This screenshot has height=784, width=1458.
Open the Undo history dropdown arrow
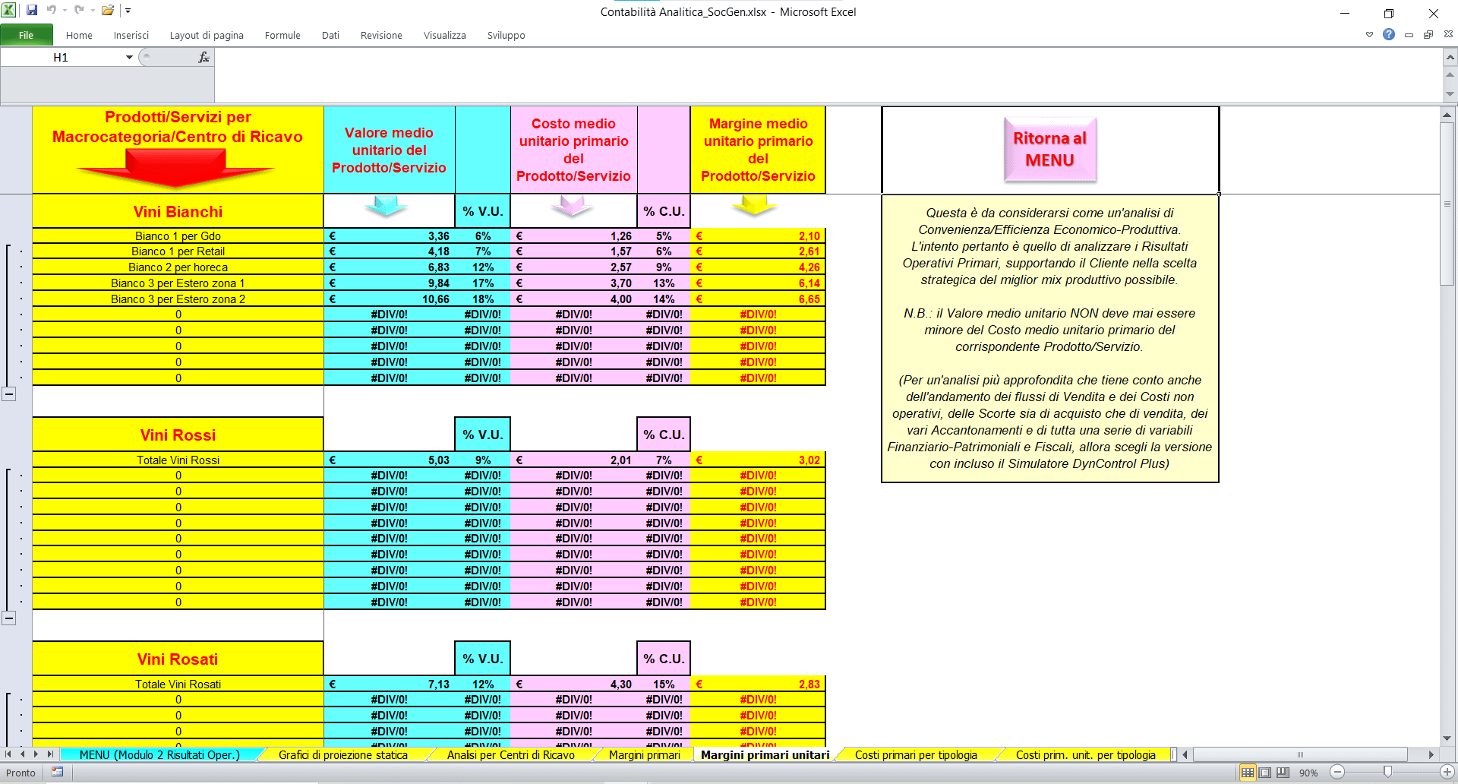point(65,11)
